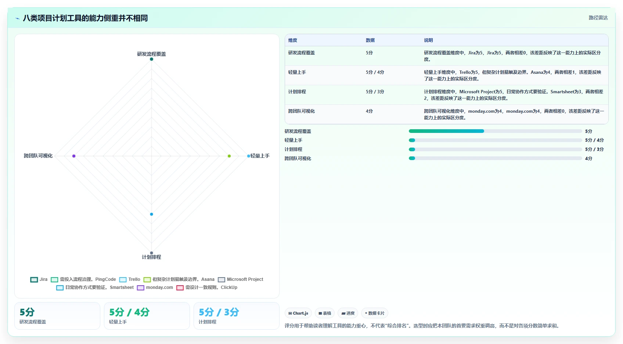Click the 跨团队可视化 progress bar

pyautogui.click(x=495, y=159)
